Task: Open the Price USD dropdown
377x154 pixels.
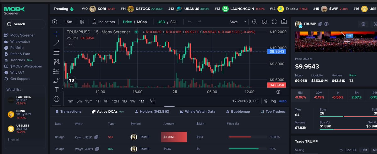Action: tap(303, 59)
